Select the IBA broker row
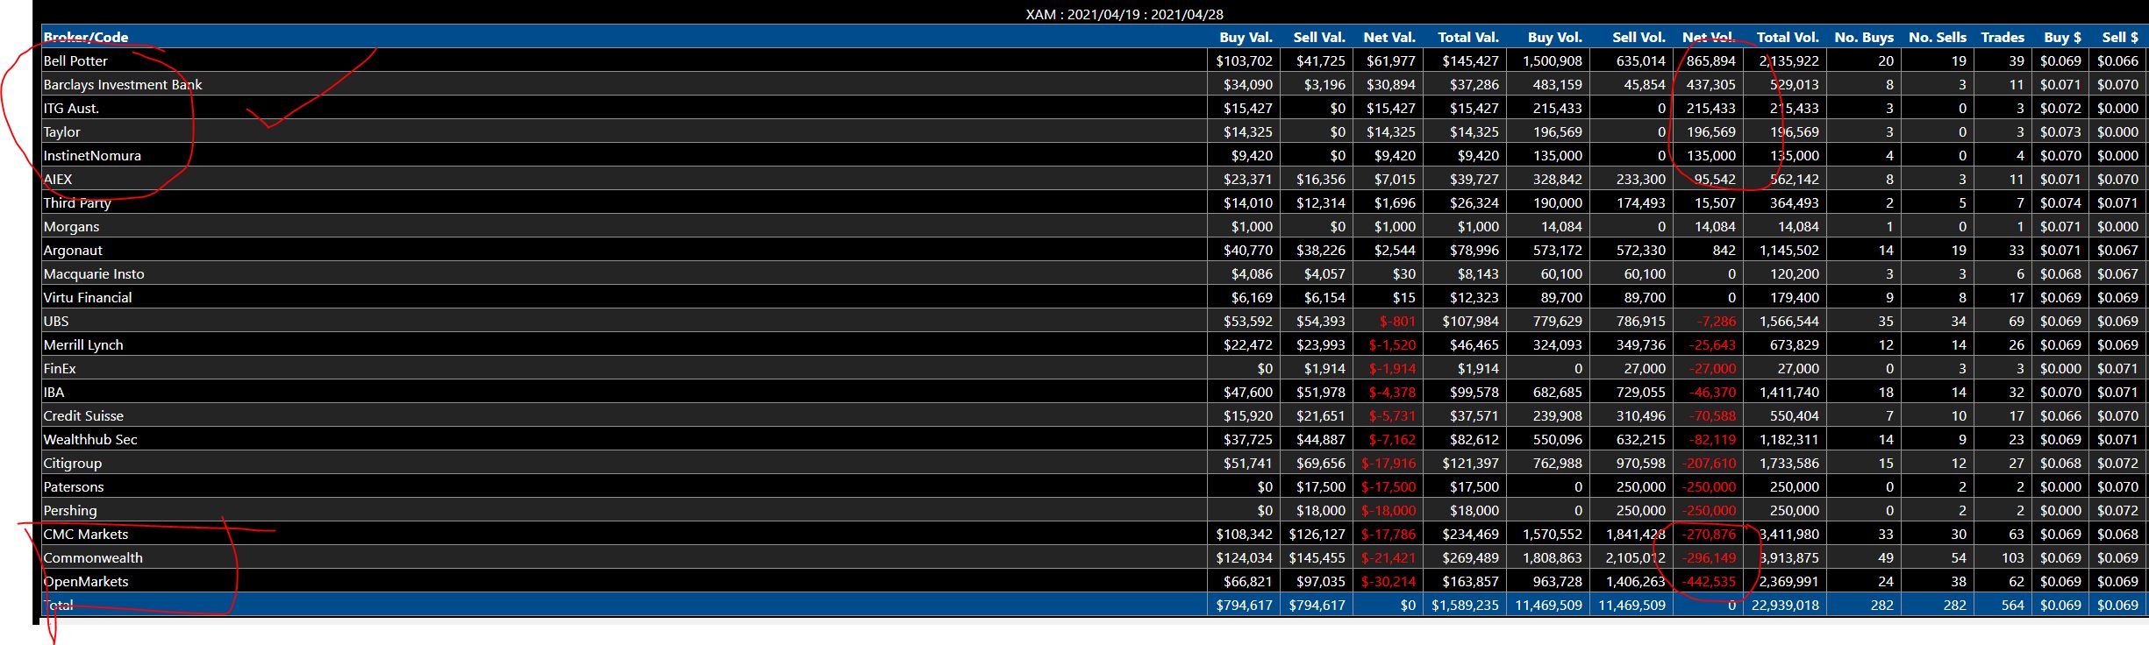The image size is (2149, 645). pyautogui.click(x=1092, y=392)
